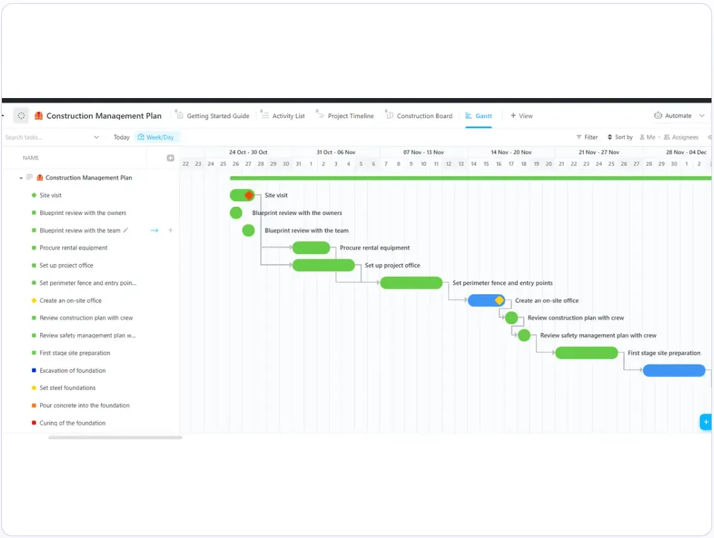Click the Construction Management Plan vest icon in header
Screen dimensions: 714x538
click(x=39, y=116)
